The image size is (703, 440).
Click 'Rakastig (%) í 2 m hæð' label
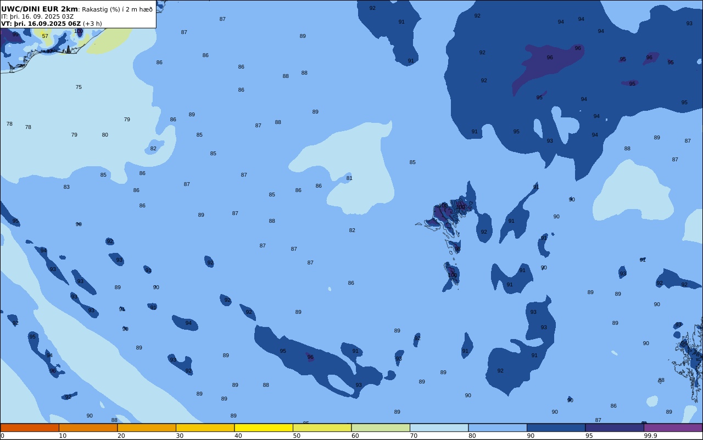118,9
